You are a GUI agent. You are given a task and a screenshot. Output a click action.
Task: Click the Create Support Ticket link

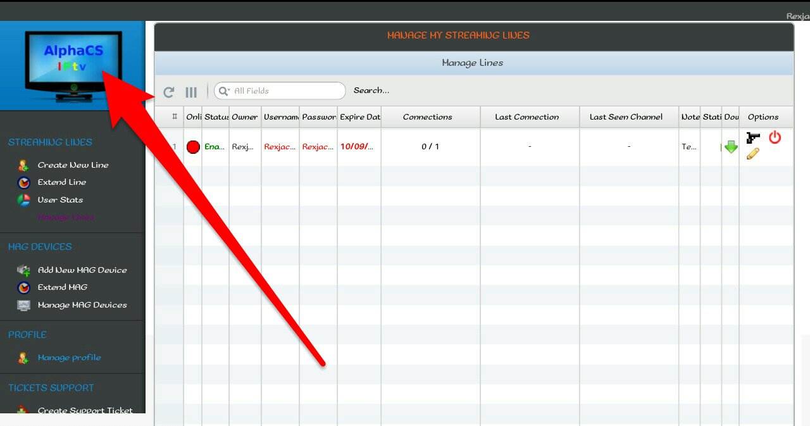coord(85,410)
